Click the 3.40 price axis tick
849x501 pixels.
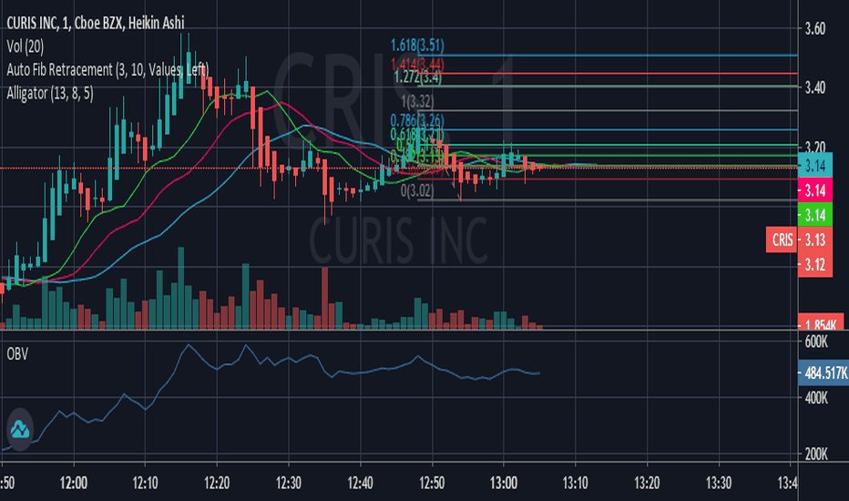pyautogui.click(x=815, y=87)
